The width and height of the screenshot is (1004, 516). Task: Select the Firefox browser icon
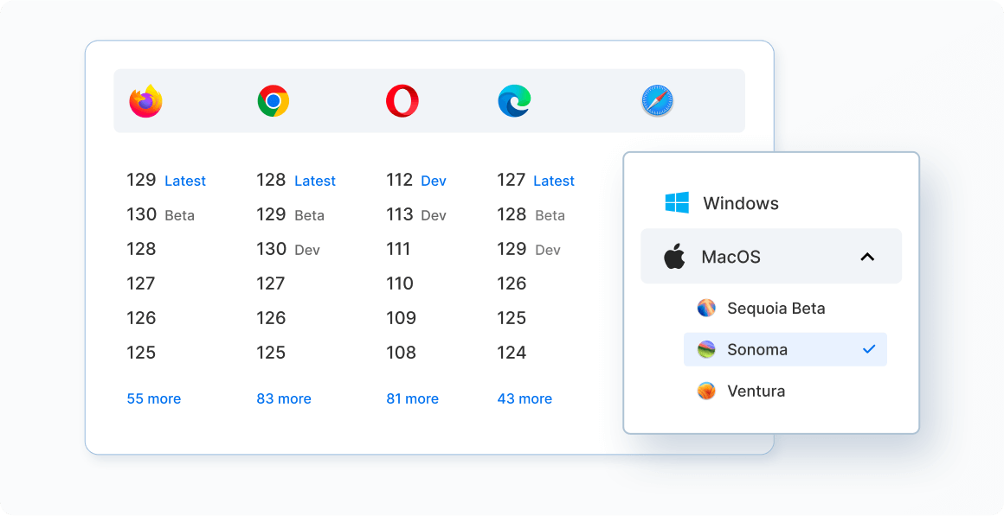tap(145, 100)
